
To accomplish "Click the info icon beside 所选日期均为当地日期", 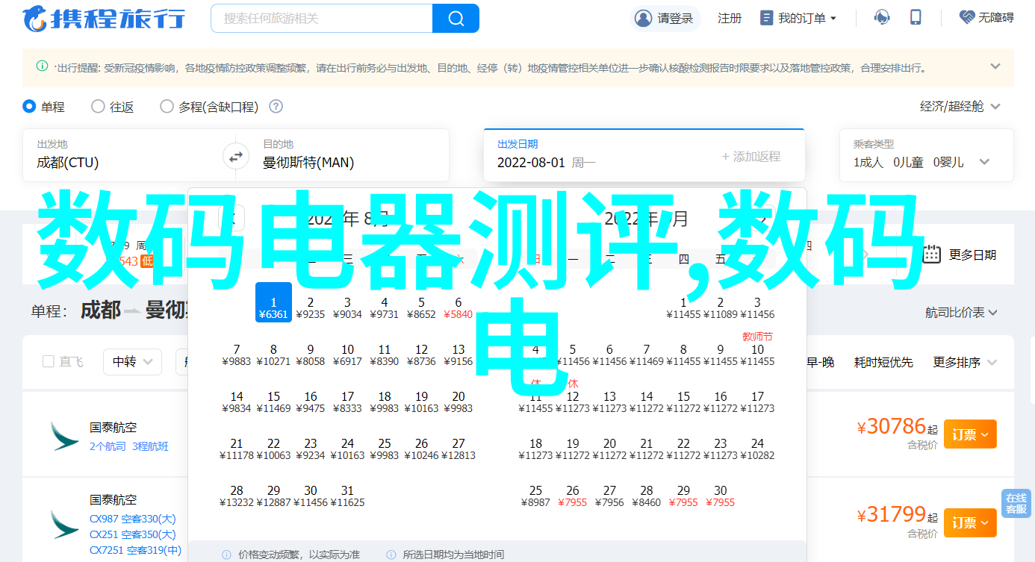I will click(x=391, y=555).
